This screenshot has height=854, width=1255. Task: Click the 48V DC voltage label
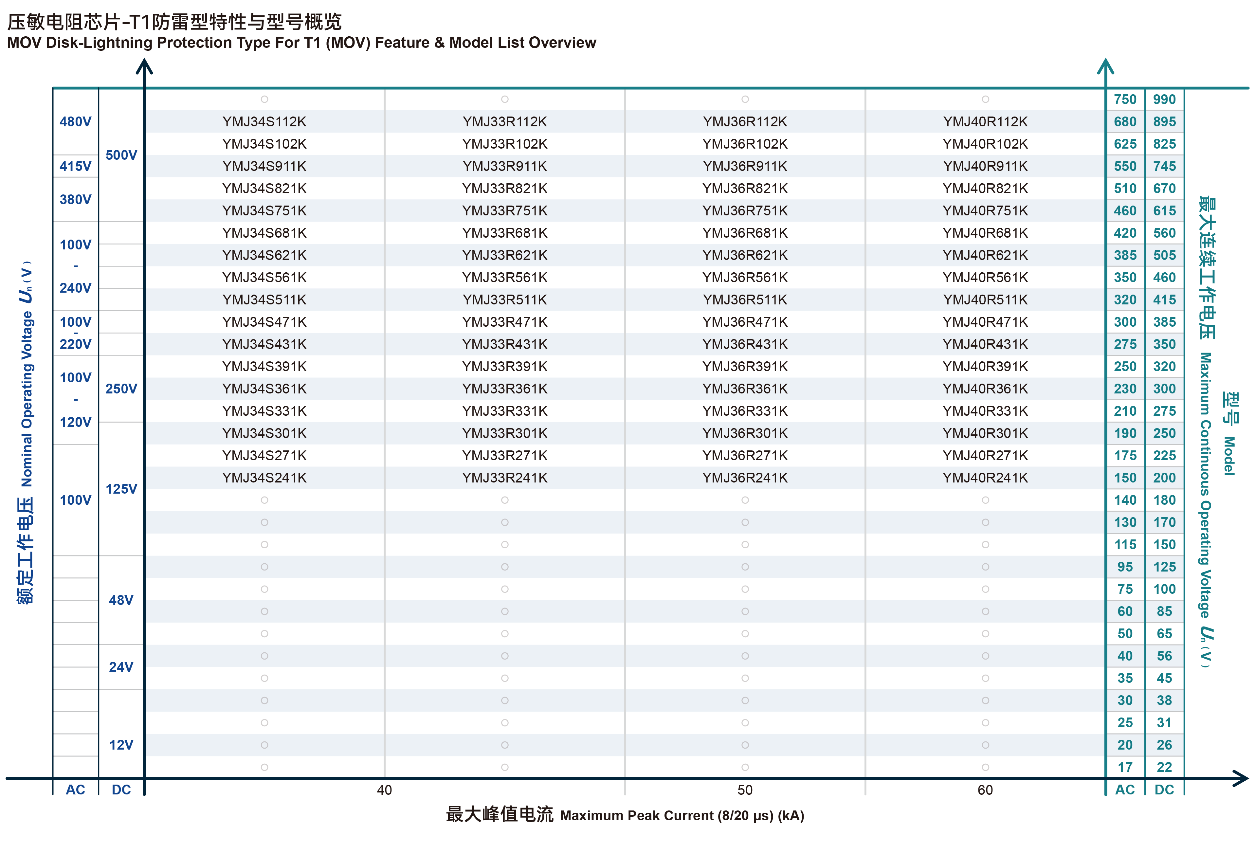coord(121,600)
